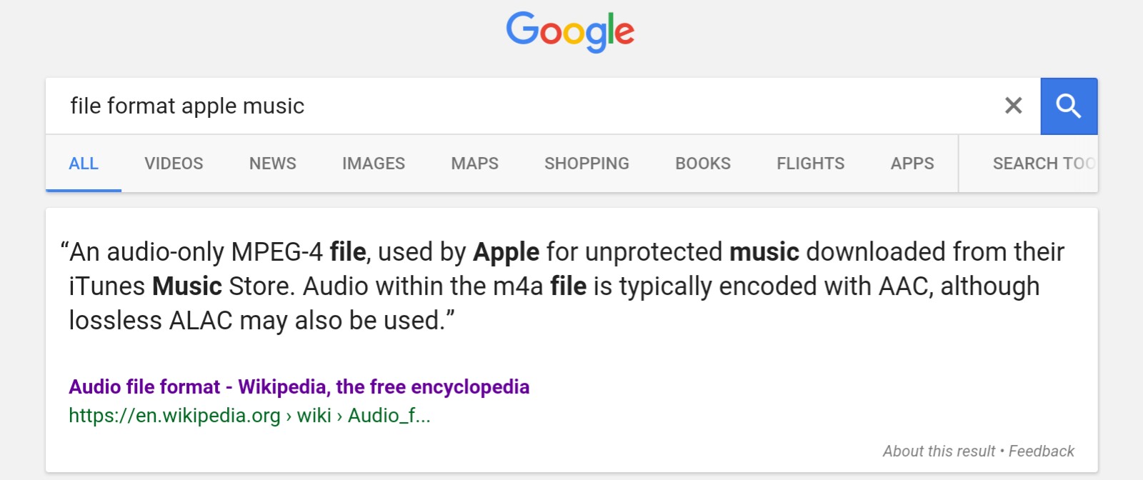Viewport: 1143px width, 480px height.
Task: Select the FLIGHTS tab
Action: tap(810, 164)
